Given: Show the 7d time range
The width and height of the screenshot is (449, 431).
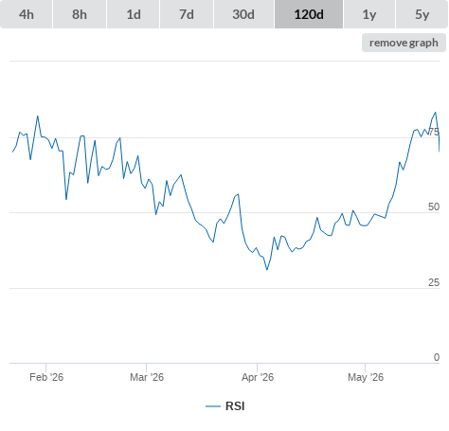Looking at the screenshot, I should point(187,14).
